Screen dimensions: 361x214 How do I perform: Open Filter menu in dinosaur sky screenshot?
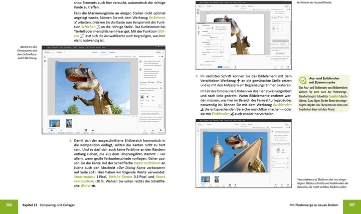point(87,48)
